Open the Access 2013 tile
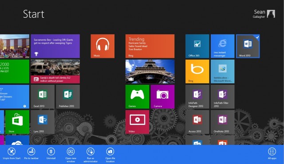Viewport: 284px width, 164px height. click(197, 122)
